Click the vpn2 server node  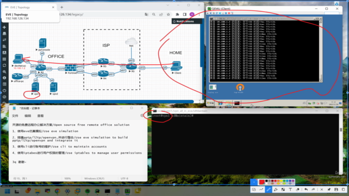53,87
